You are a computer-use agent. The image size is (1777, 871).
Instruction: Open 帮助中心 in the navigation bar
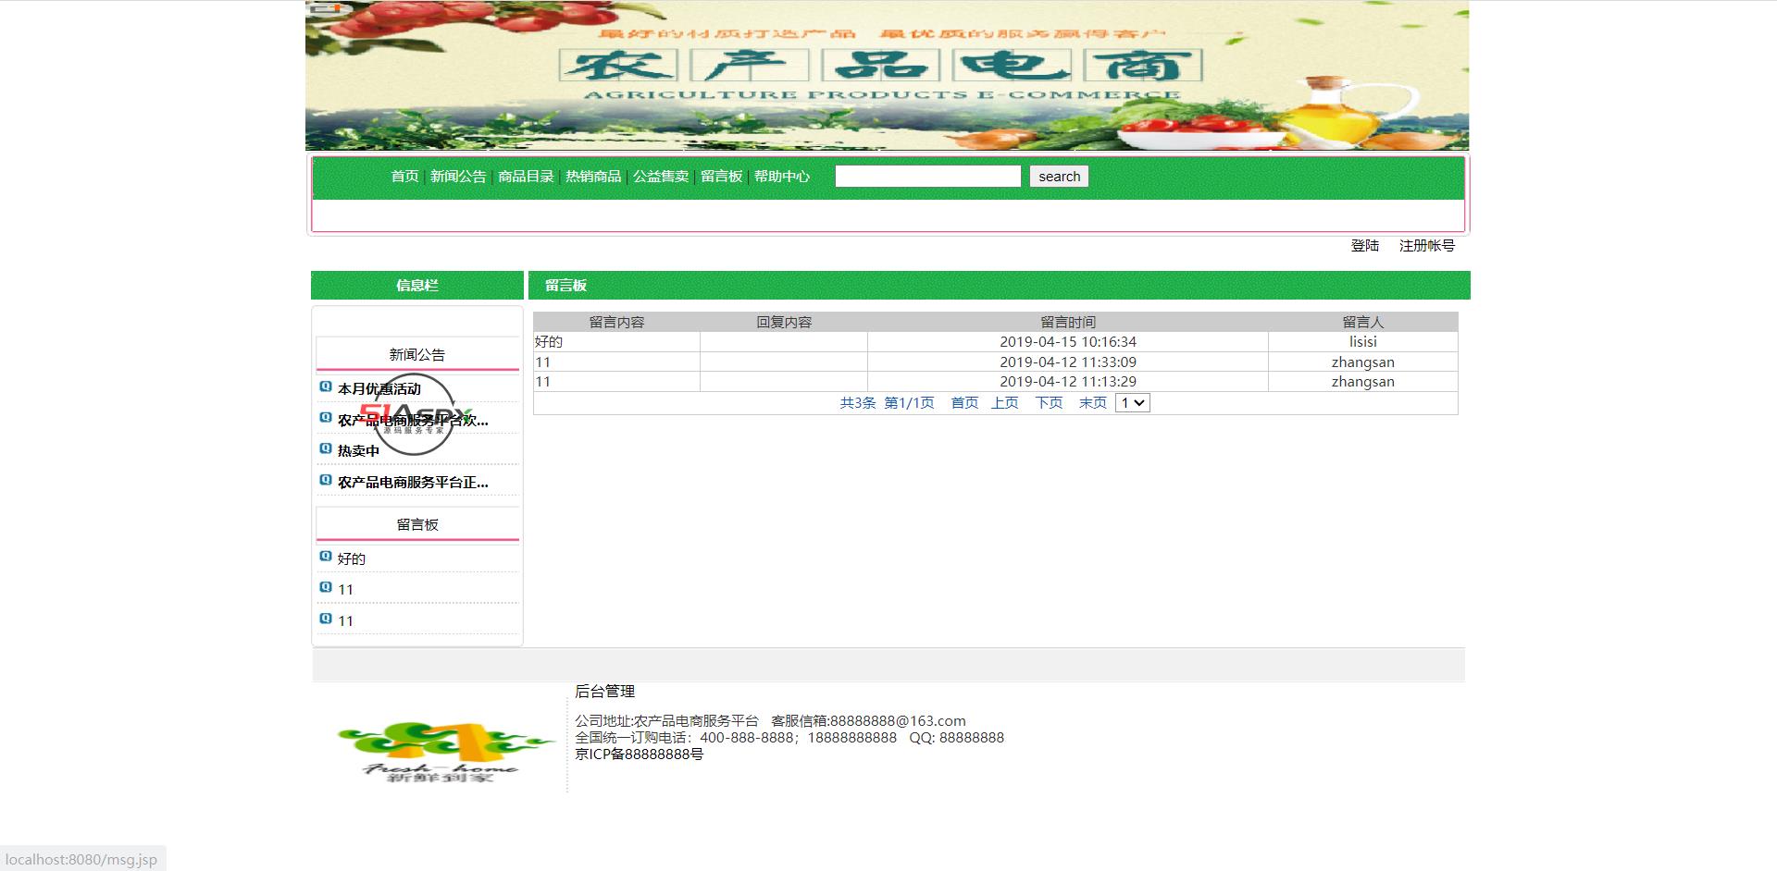click(782, 177)
